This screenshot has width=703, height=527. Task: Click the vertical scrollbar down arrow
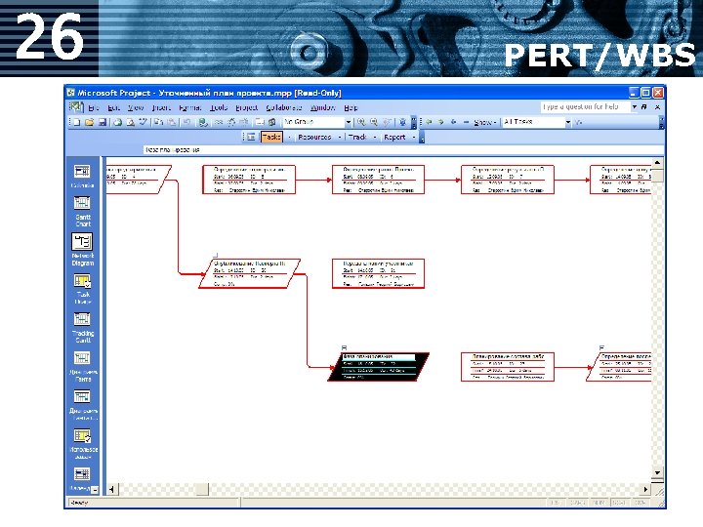pyautogui.click(x=657, y=473)
